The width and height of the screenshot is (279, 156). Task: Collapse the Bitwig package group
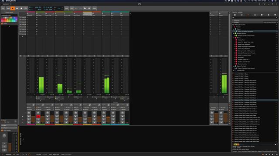[234, 38]
